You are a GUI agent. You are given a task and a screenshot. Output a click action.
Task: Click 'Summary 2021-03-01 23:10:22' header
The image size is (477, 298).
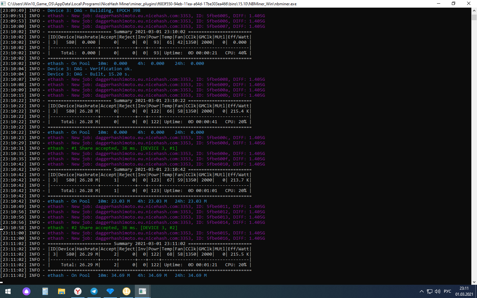(x=150, y=101)
